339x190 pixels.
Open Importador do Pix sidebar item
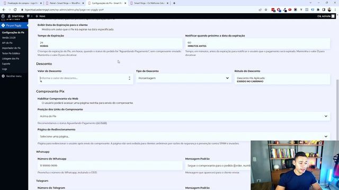[x=11, y=48]
